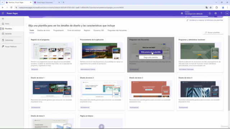Open the browser menu three dots
230x129 pixels.
[x=227, y=8]
